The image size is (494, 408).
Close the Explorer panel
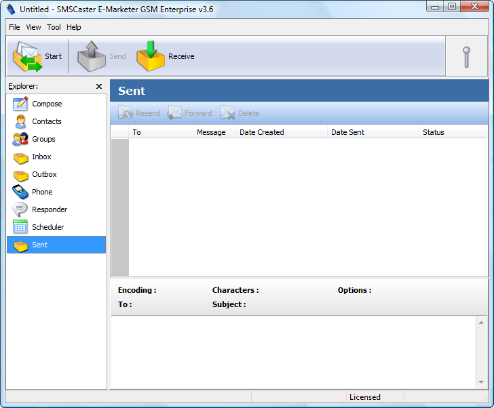99,86
